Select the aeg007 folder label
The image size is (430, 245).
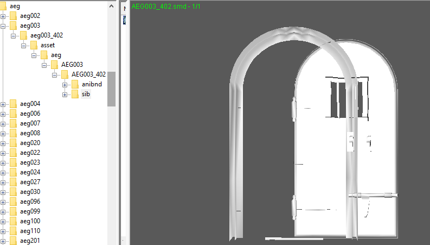pyautogui.click(x=30, y=124)
